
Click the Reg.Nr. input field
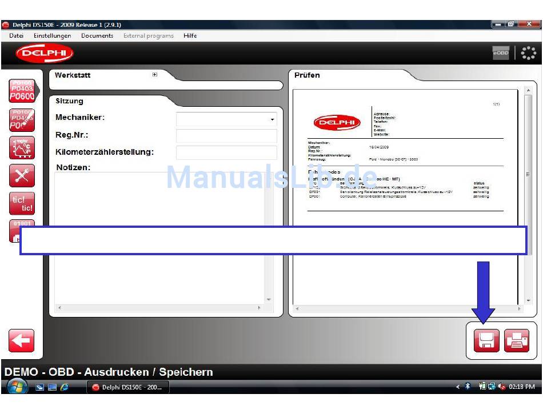pos(226,135)
